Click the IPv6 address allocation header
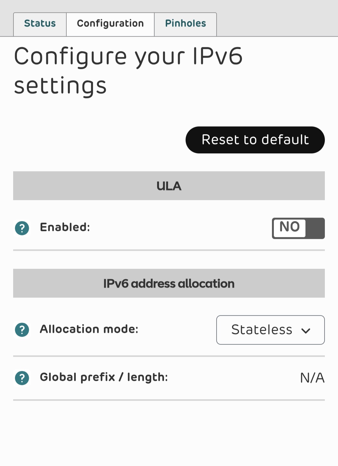Image resolution: width=338 pixels, height=466 pixels. tap(169, 283)
